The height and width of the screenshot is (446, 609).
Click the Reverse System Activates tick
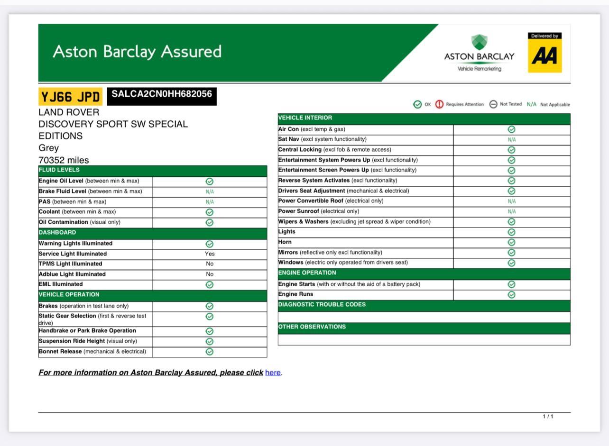pos(512,181)
